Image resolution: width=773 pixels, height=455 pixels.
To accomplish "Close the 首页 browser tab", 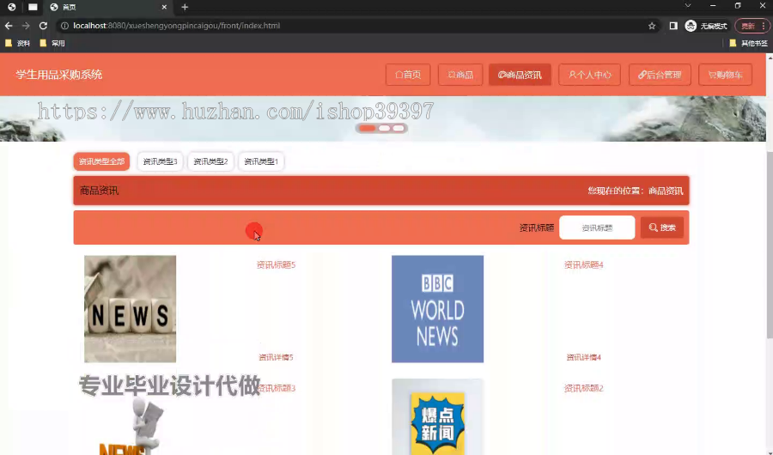I will tap(164, 7).
